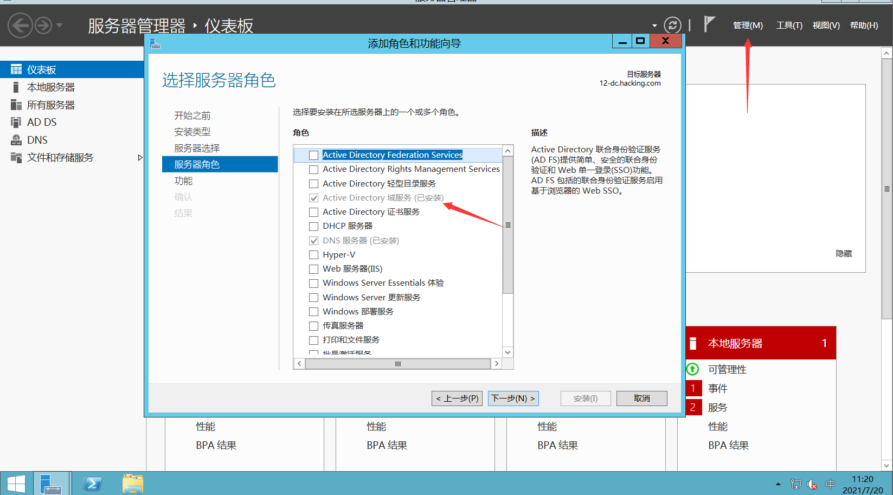Check DHCP 服务器 role
Screen dimensions: 893x495
(313, 226)
